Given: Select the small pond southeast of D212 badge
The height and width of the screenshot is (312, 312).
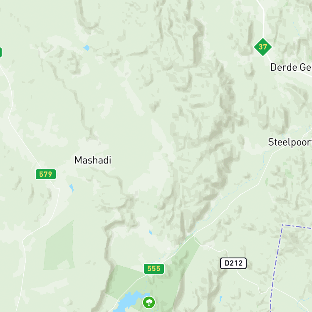Looking at the screenshot, I should [x=220, y=299].
